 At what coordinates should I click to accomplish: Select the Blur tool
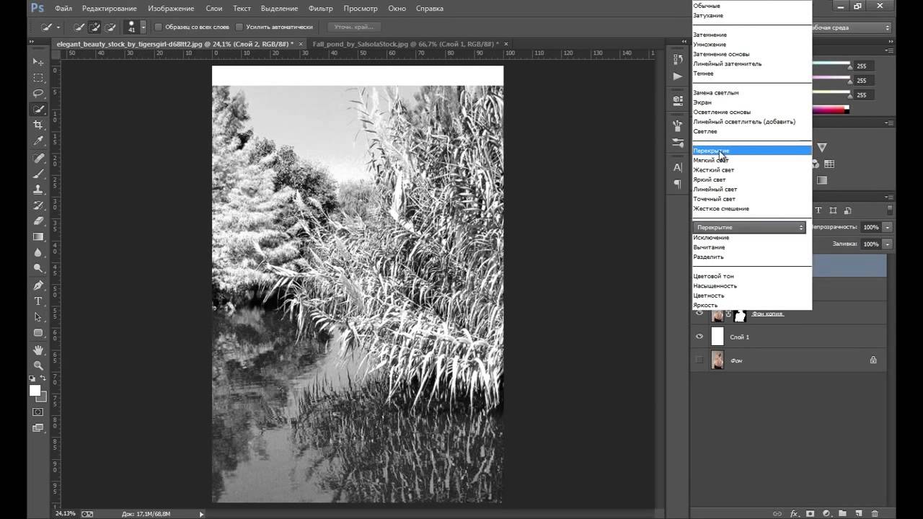(x=38, y=253)
